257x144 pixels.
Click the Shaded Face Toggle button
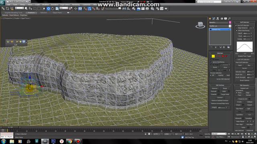(245, 56)
